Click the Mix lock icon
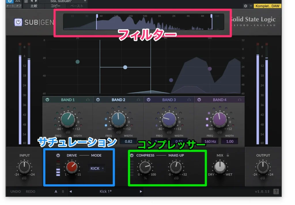 (x=228, y=155)
